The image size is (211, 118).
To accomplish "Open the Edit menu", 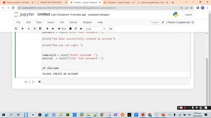I will pyautogui.click(x=28, y=22).
